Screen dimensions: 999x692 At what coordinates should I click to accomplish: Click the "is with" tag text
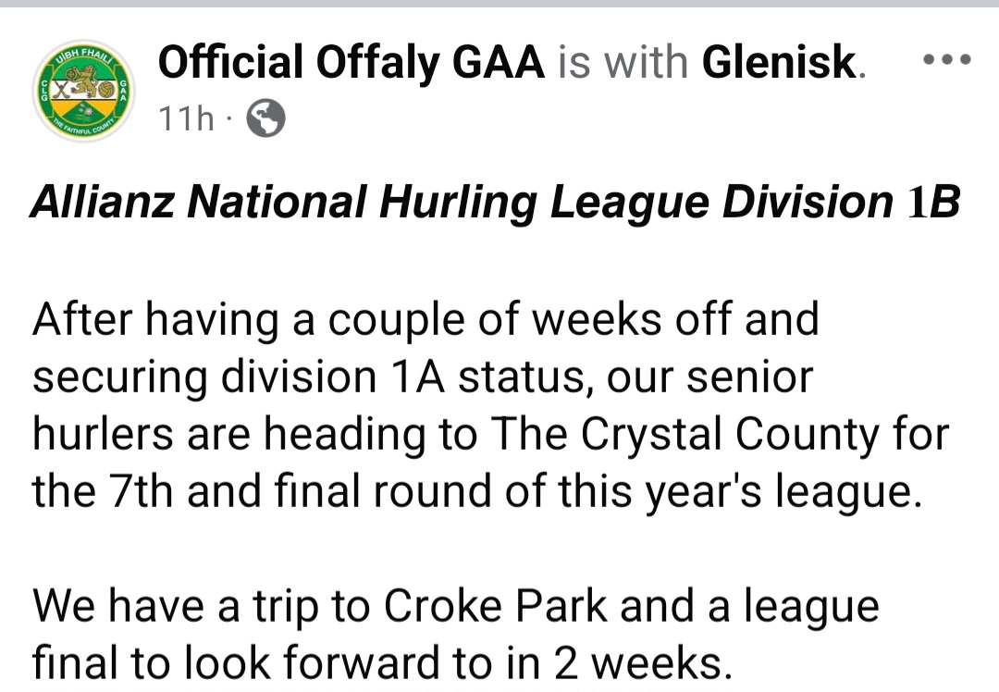click(625, 63)
